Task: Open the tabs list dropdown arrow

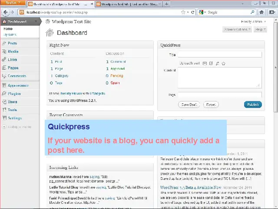Action: click(x=242, y=4)
